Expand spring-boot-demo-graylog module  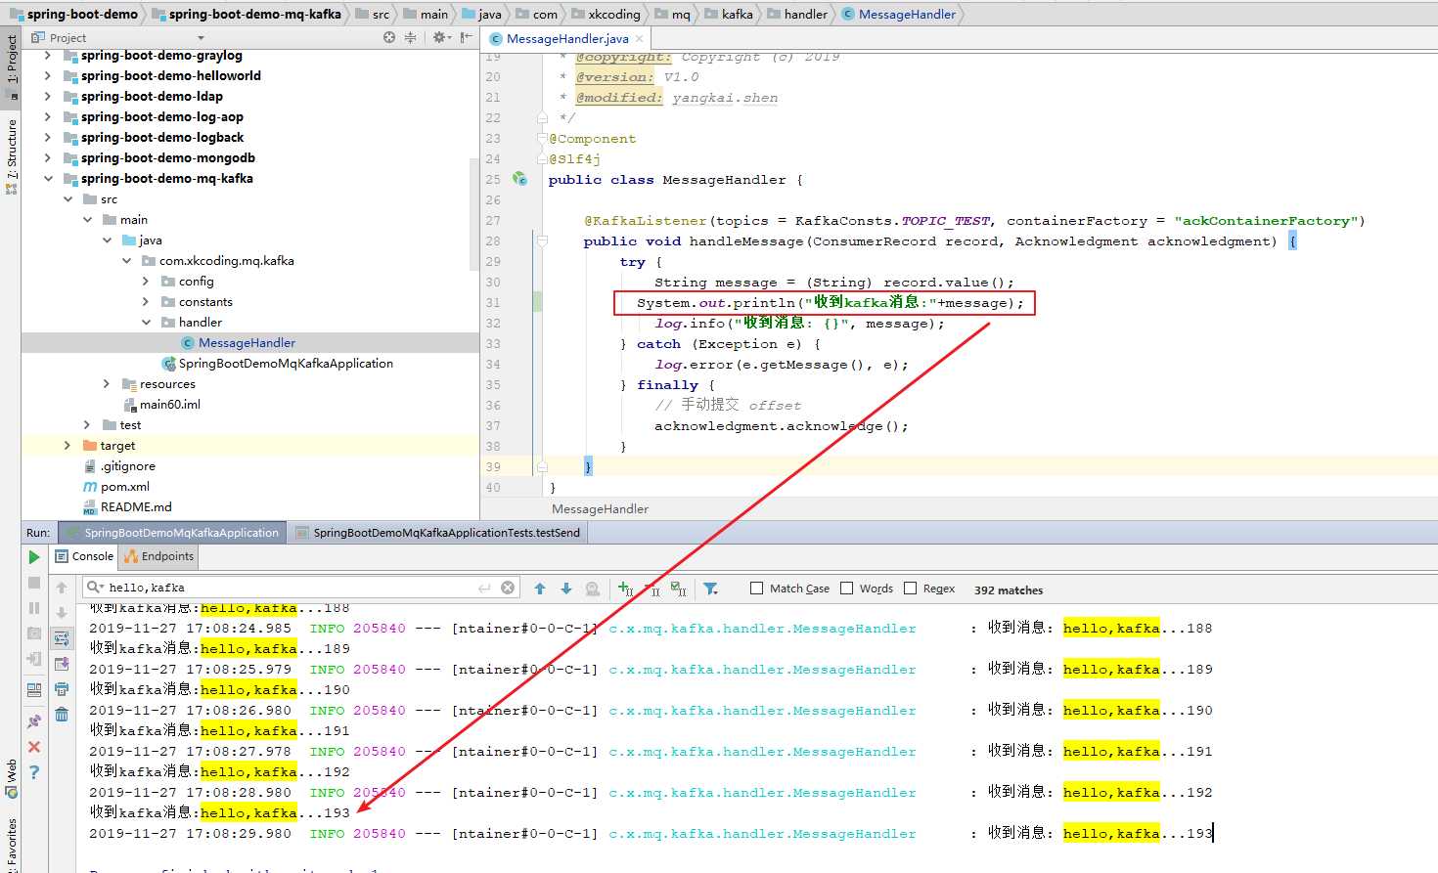[47, 56]
